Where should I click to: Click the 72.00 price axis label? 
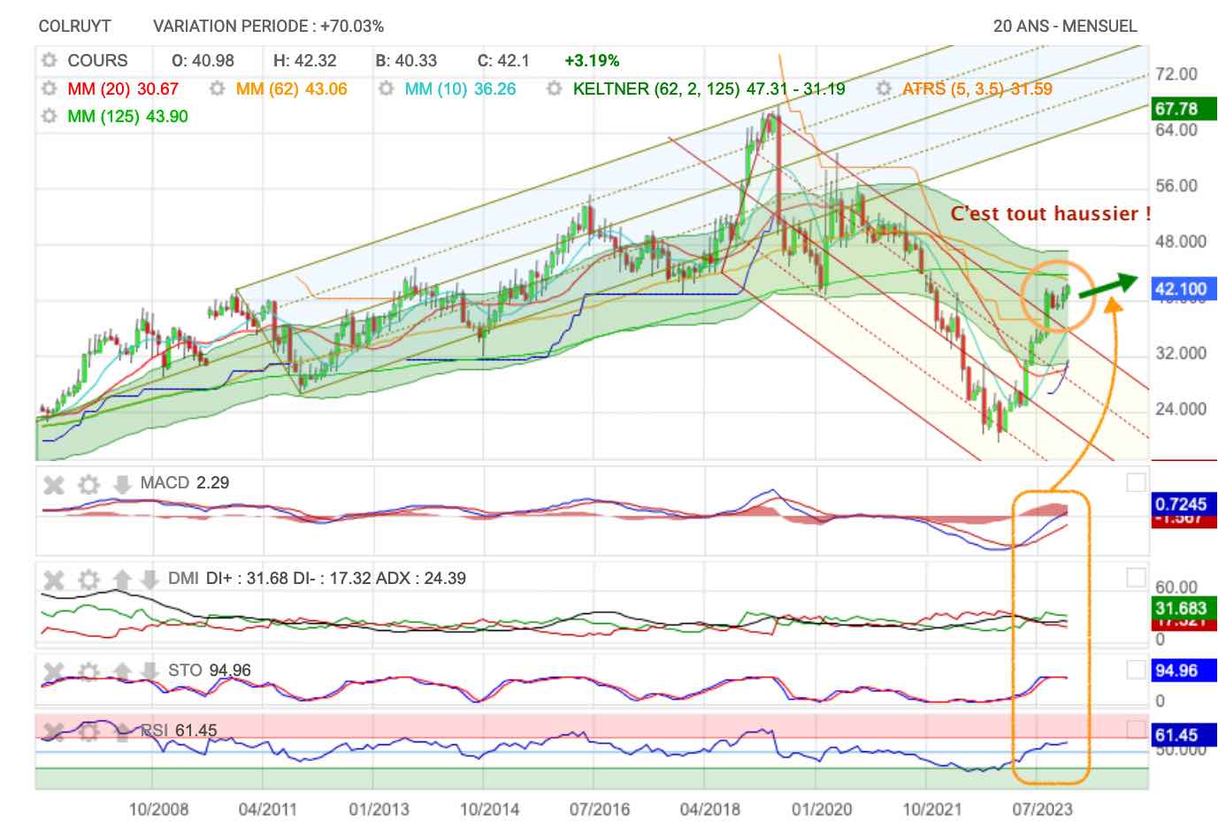point(1176,74)
